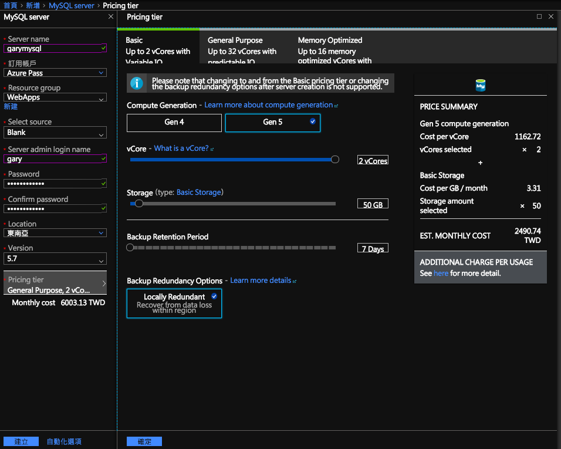Select Locally Redundant backup option
561x449 pixels.
pyautogui.click(x=174, y=303)
